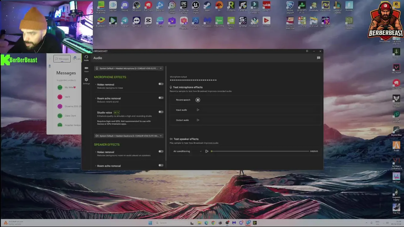Viewport: 404px width, 227px height.
Task: Expand microphone Noise removal options chevron
Action: click(x=96, y=84)
